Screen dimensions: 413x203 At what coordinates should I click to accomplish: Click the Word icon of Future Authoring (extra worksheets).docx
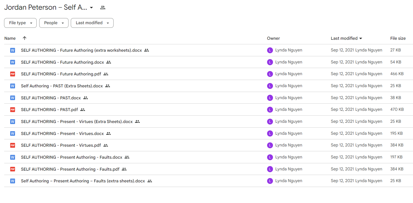coord(12,50)
